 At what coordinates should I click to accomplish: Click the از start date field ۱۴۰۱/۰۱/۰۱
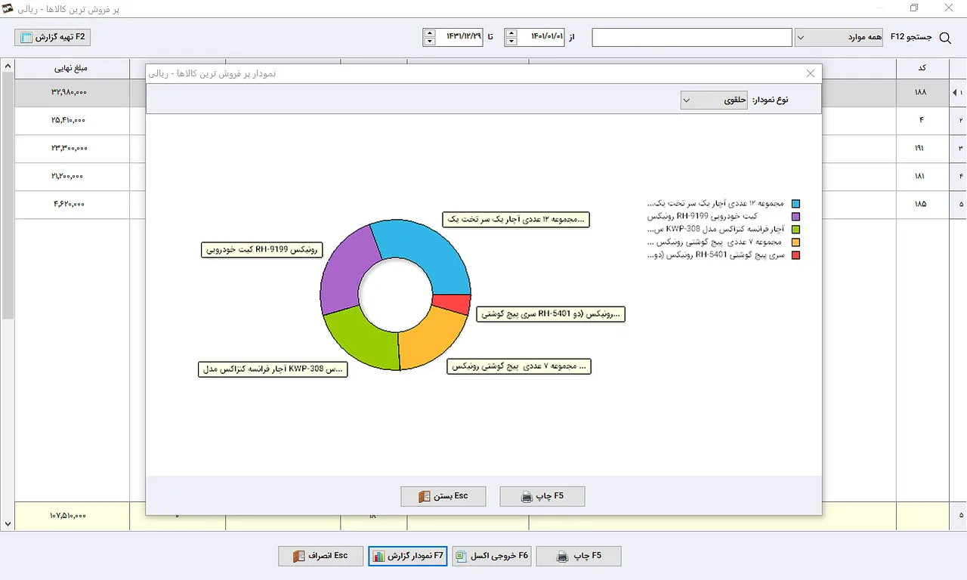[542, 37]
